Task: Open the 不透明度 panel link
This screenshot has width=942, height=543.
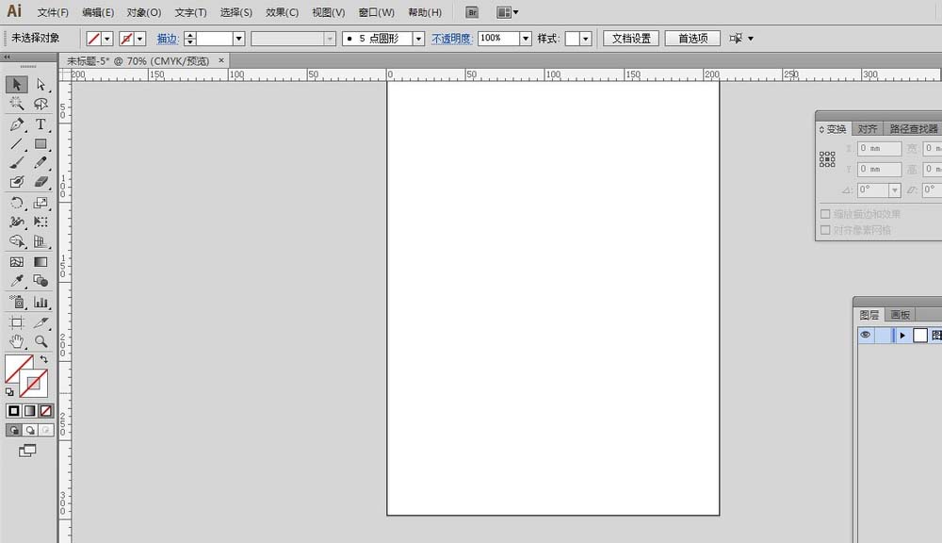Action: [x=452, y=39]
